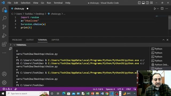Click the Task View taskbar button

pyautogui.click(x=58, y=94)
